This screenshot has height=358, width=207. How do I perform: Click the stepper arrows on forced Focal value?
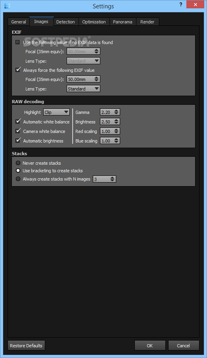(96, 79)
